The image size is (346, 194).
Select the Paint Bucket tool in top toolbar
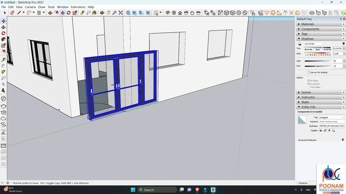(95, 13)
